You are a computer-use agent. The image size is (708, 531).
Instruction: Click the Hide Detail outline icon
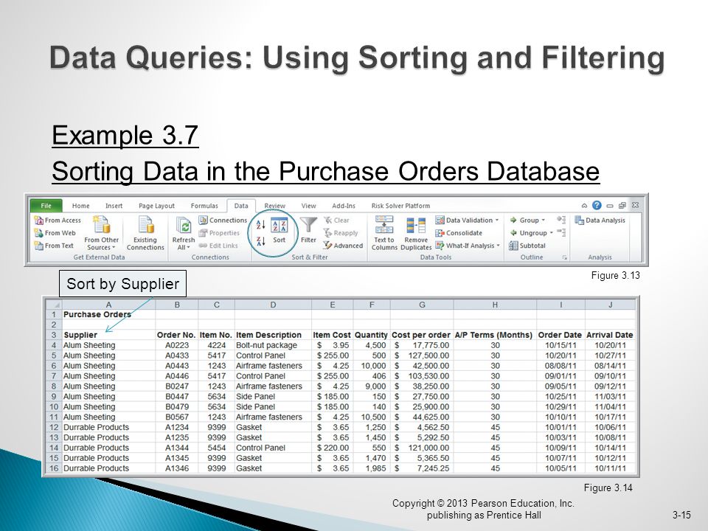561,232
